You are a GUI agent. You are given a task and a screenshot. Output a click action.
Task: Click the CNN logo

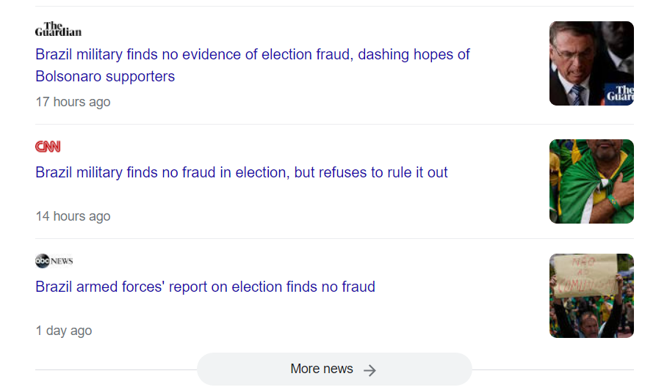point(48,147)
